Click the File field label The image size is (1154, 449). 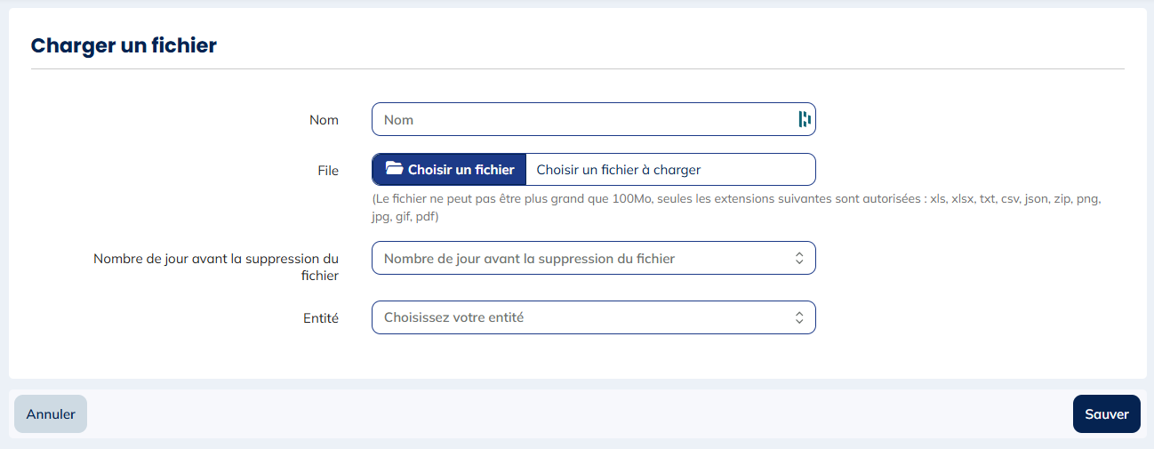pyautogui.click(x=328, y=170)
